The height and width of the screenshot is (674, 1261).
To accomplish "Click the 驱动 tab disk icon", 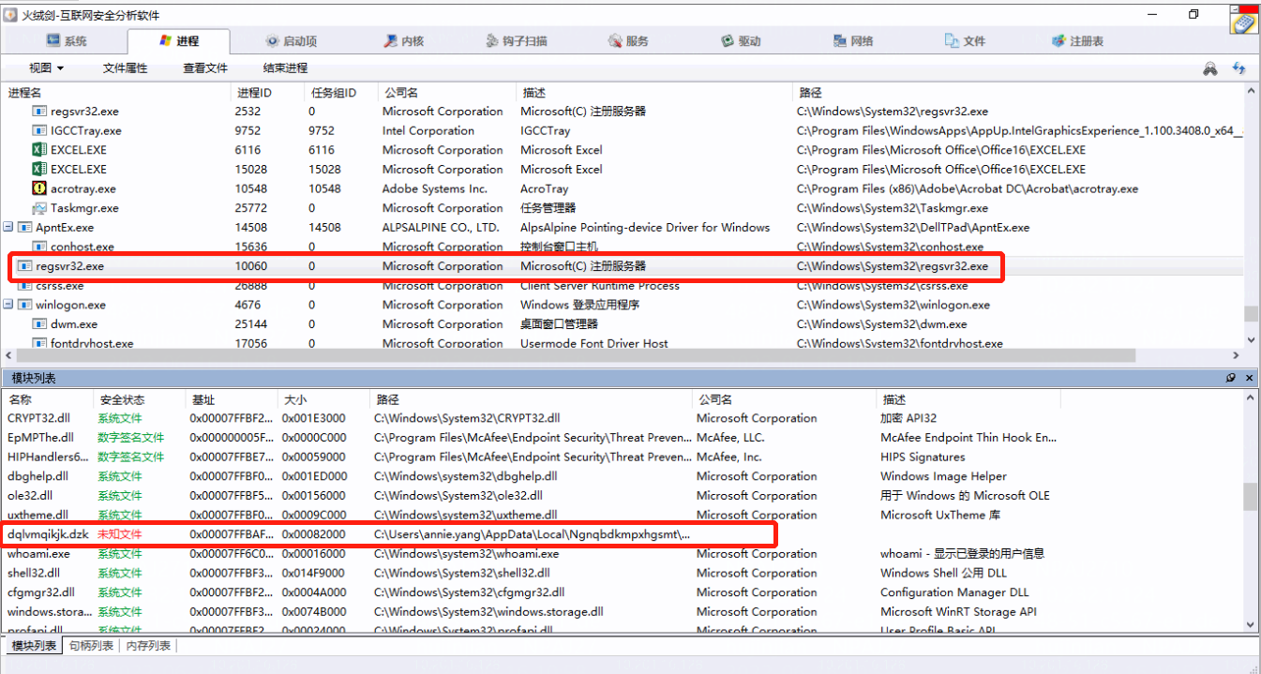I will [x=728, y=40].
